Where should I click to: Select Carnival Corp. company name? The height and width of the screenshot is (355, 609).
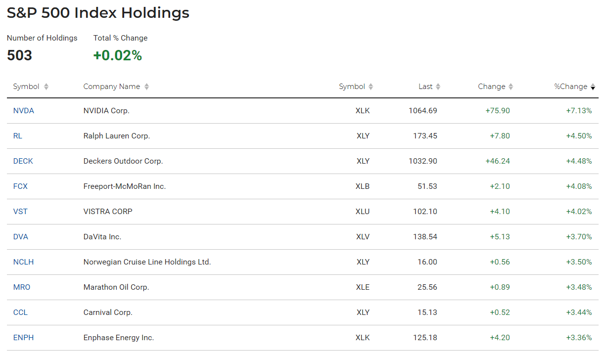click(x=108, y=312)
